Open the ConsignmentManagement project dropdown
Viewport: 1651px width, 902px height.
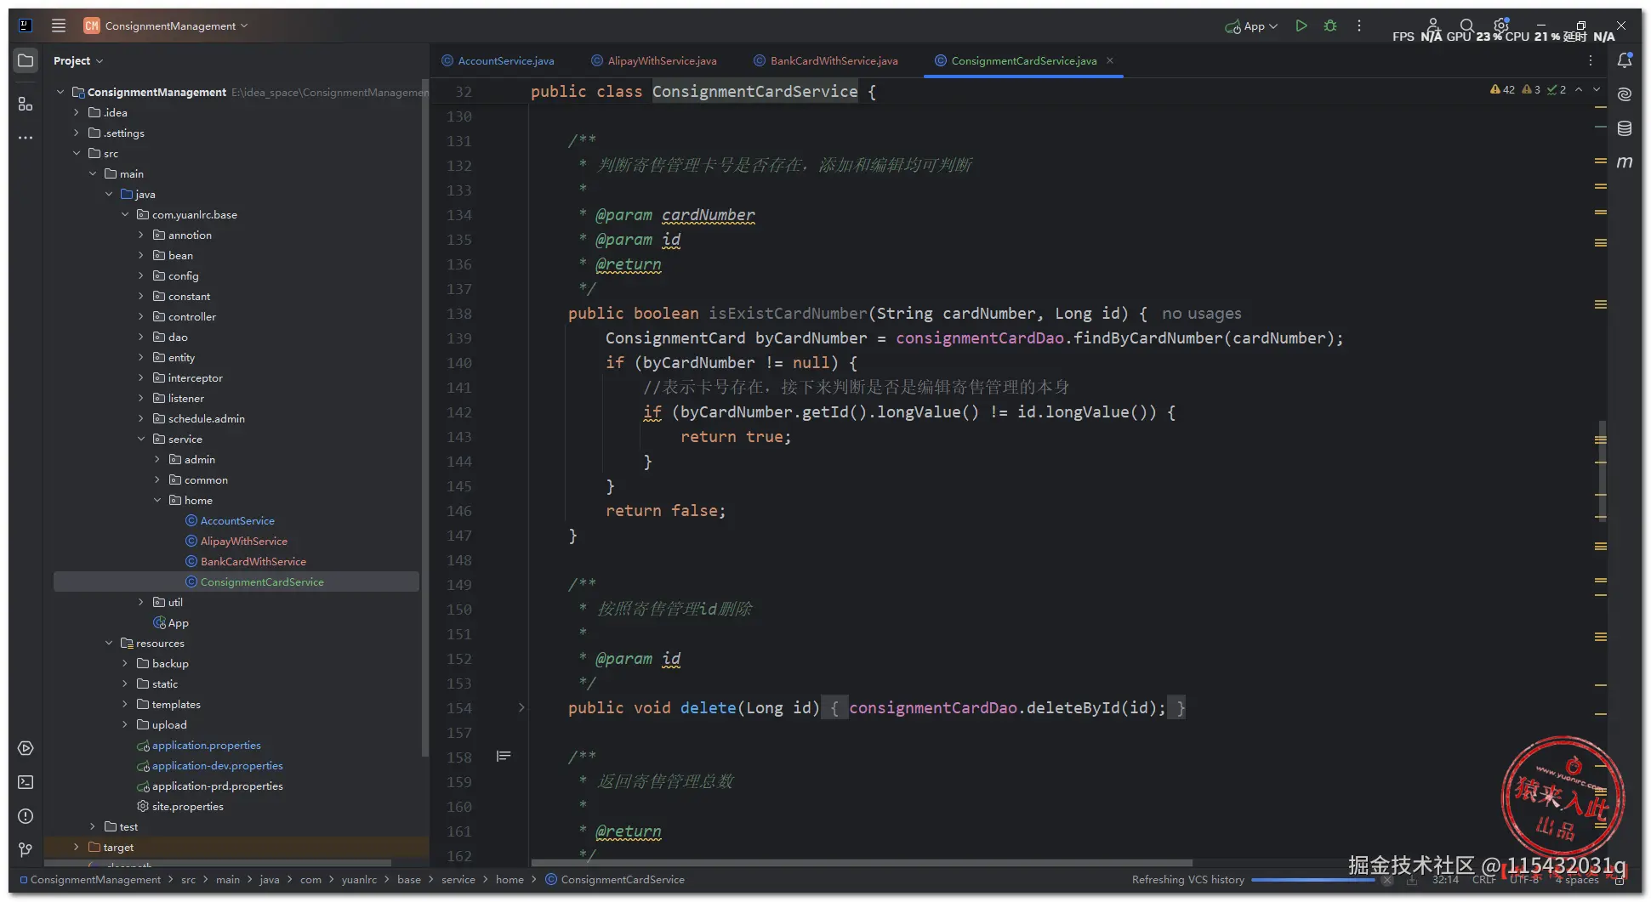(x=167, y=26)
